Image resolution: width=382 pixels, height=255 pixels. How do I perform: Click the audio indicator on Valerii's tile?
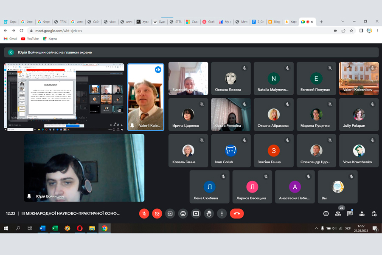[x=158, y=70]
